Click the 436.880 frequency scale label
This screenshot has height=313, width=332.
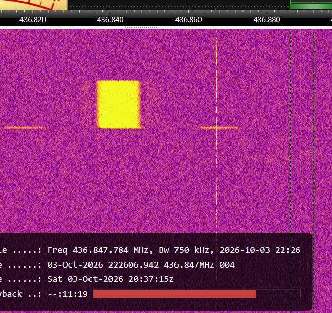click(267, 20)
